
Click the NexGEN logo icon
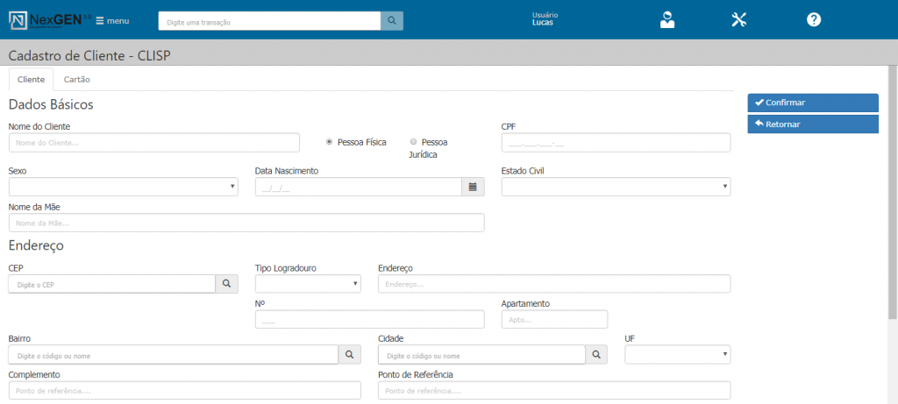click(18, 19)
